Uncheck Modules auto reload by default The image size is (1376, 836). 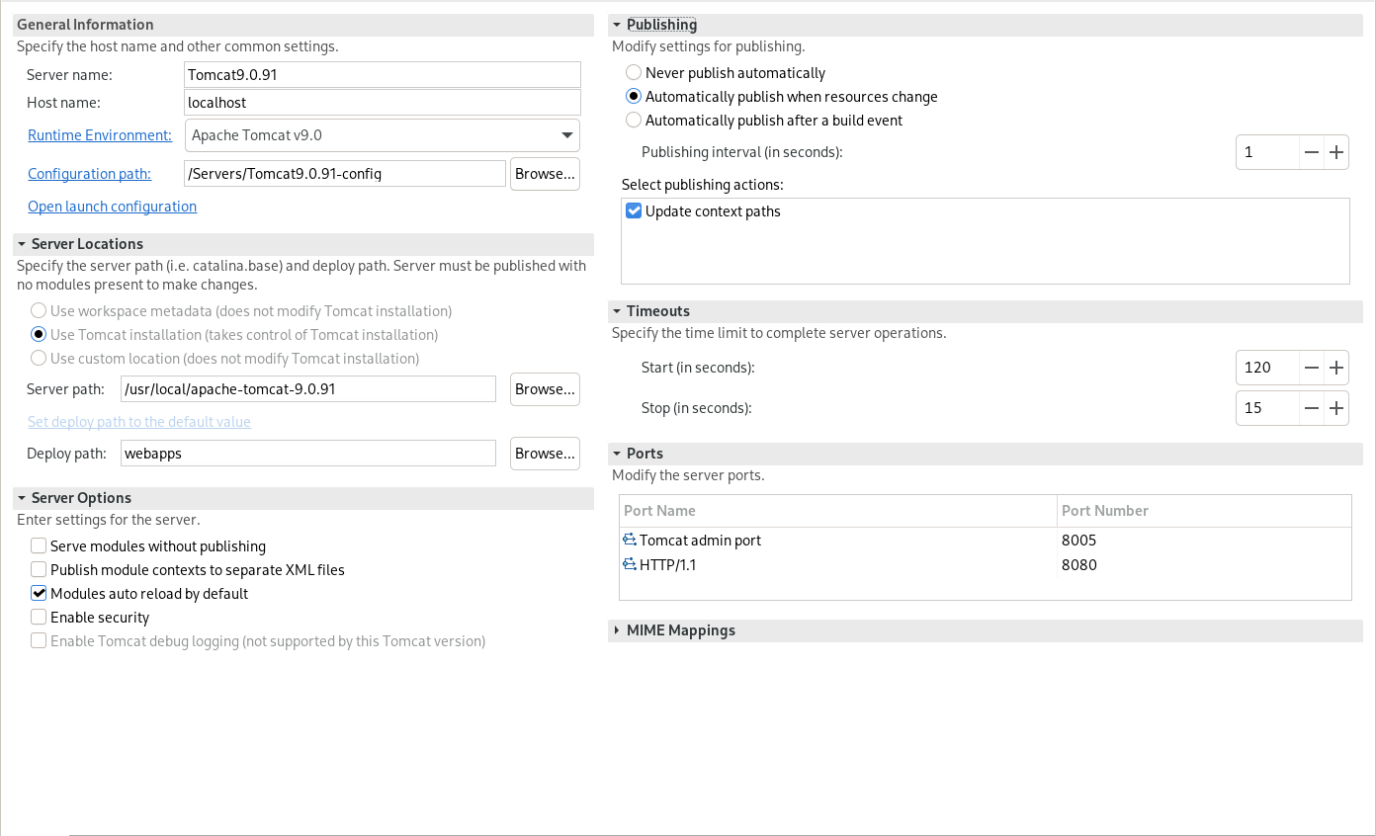(39, 594)
